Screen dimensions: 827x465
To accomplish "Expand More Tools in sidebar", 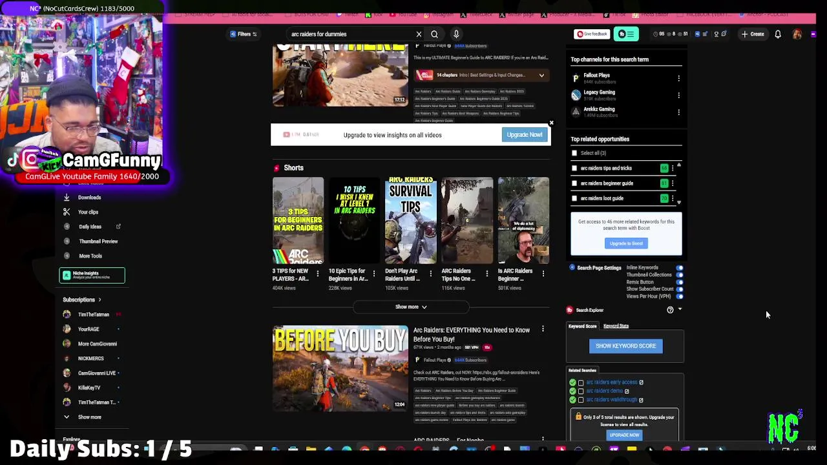I will (x=90, y=256).
